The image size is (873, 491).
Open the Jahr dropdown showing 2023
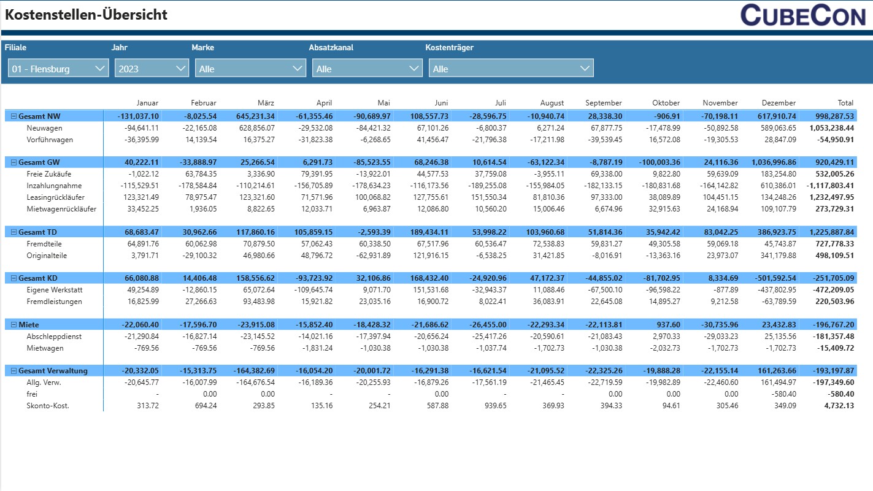tap(152, 69)
